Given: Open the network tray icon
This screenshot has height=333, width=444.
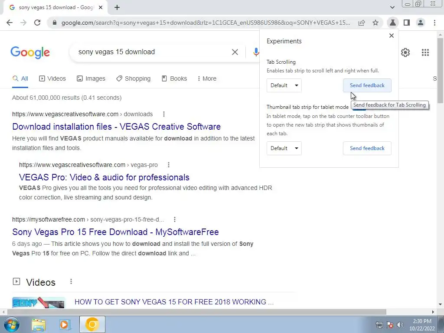Looking at the screenshot, I should pos(379,325).
